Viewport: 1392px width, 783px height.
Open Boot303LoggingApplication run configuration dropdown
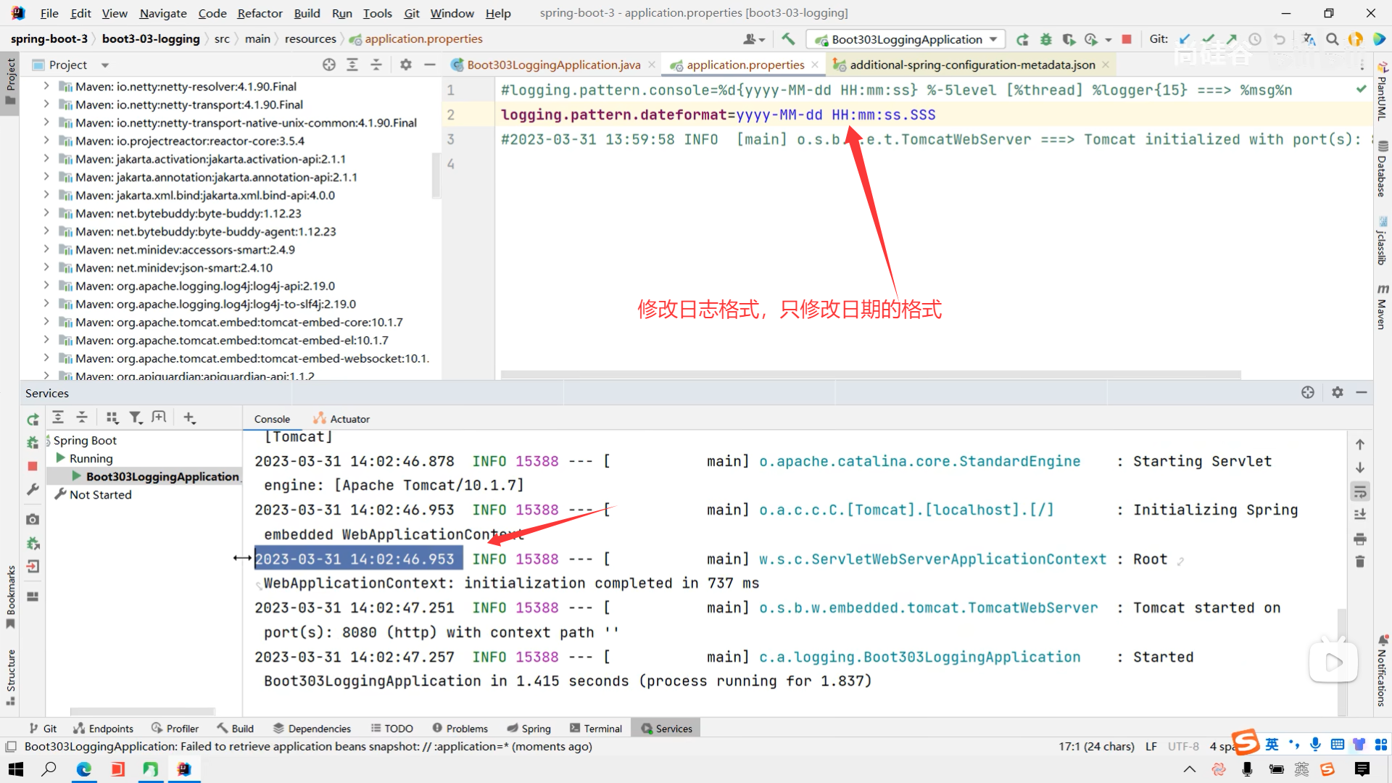906,39
